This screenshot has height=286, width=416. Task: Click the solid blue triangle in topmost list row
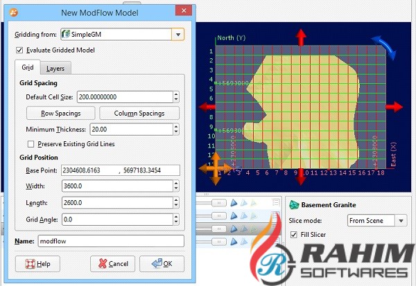click(234, 203)
